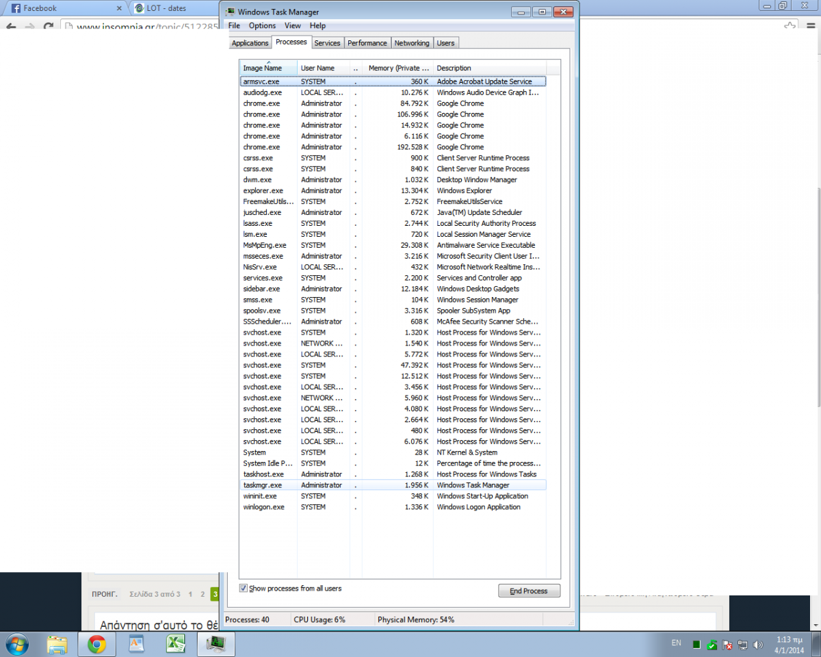This screenshot has height=657, width=821.
Task: Click the ΠΡΟΗΓ. previous page link
Action: [105, 594]
